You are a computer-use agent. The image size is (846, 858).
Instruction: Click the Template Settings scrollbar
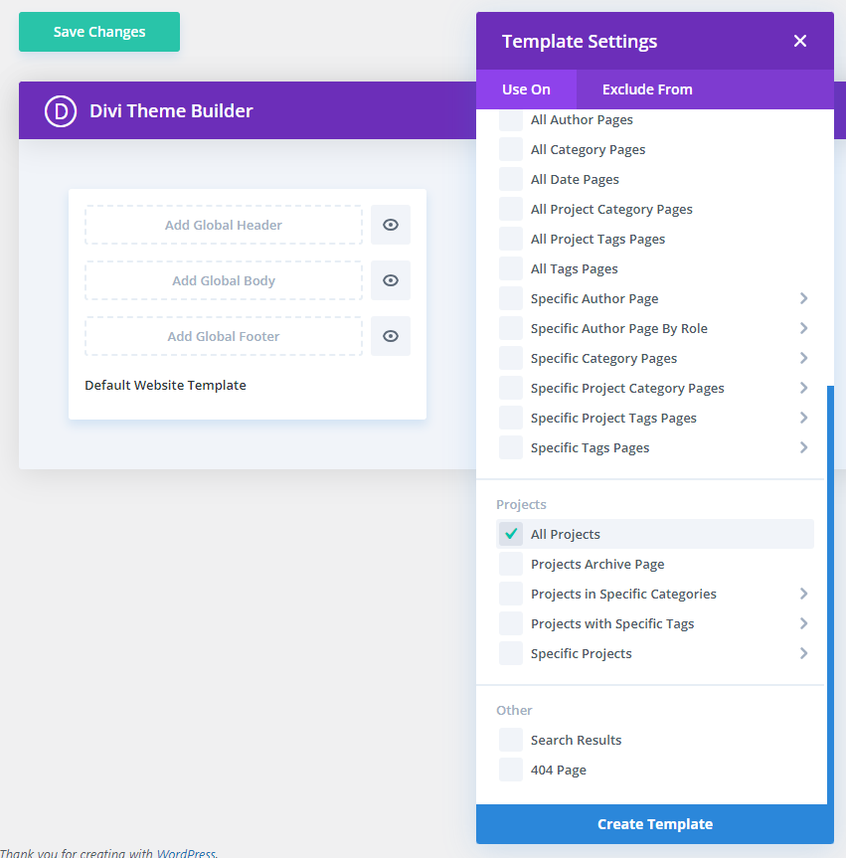(830, 595)
